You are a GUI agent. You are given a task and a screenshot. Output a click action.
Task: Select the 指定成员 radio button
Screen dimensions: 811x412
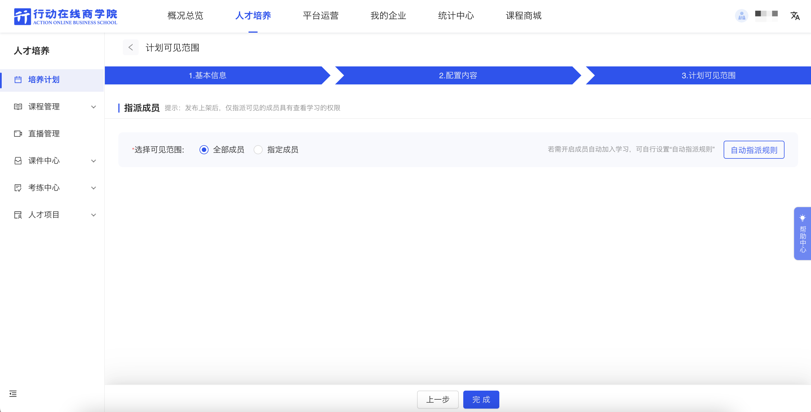(258, 150)
